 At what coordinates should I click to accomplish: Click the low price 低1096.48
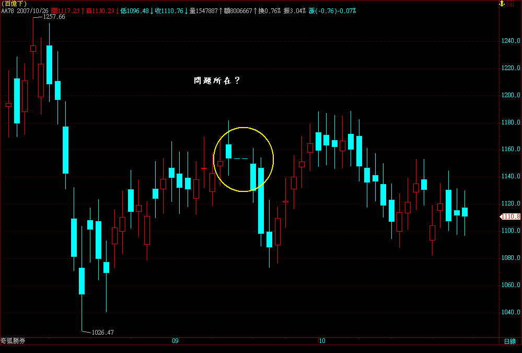pyautogui.click(x=134, y=10)
